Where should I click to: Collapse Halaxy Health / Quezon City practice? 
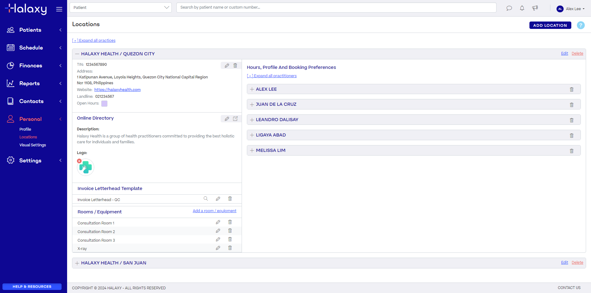point(77,54)
